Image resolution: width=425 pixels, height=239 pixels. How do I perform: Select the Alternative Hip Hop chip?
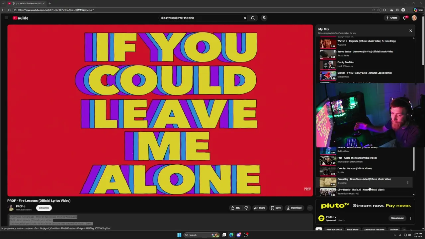tap(374, 230)
